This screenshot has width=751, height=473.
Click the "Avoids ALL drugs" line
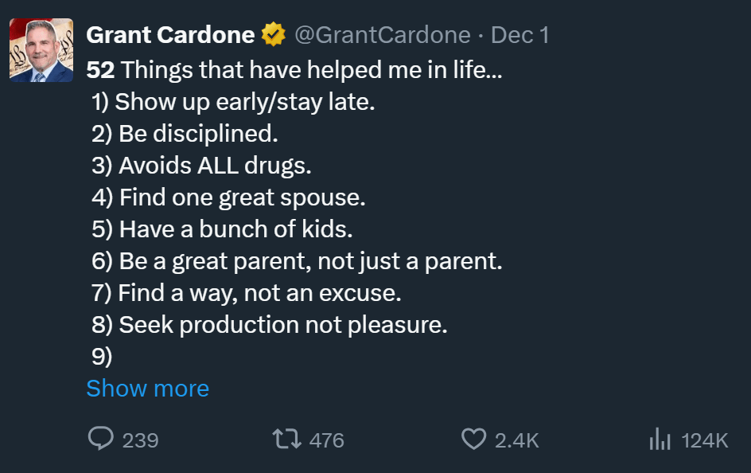pyautogui.click(x=201, y=166)
